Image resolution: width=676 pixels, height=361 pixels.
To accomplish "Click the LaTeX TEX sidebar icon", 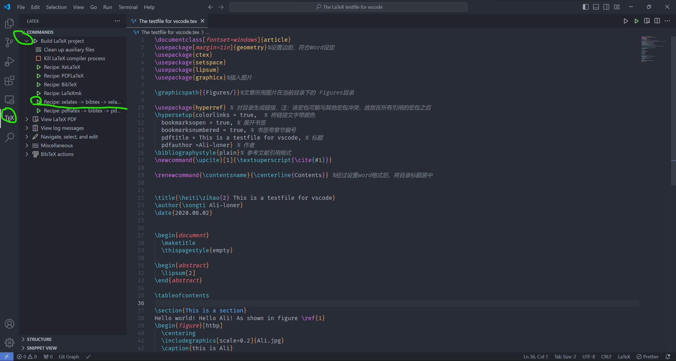I will pyautogui.click(x=10, y=117).
